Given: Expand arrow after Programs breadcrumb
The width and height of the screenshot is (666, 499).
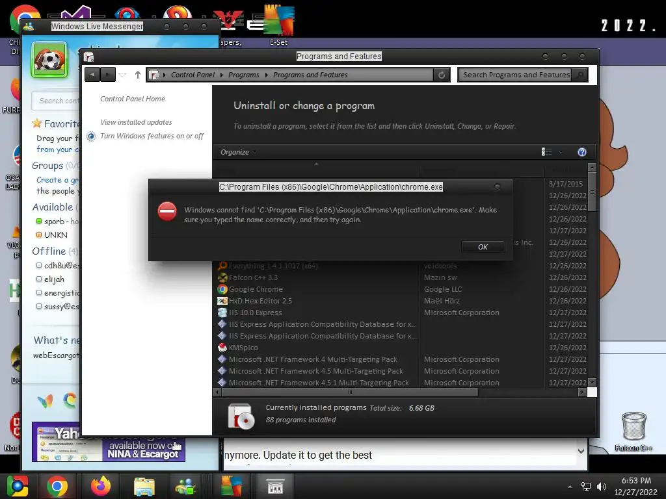Looking at the screenshot, I should [x=266, y=75].
